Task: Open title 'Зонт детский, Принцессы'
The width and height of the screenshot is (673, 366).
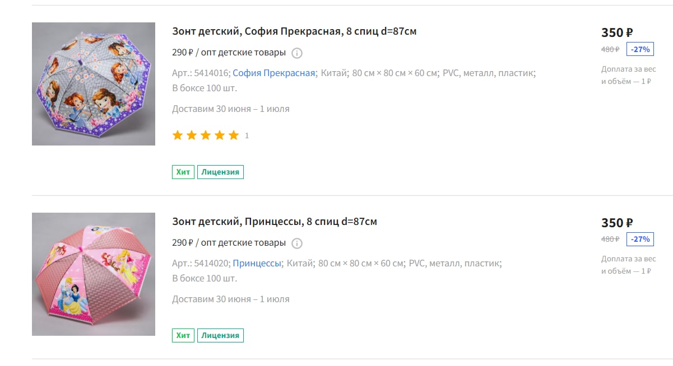Action: click(275, 222)
